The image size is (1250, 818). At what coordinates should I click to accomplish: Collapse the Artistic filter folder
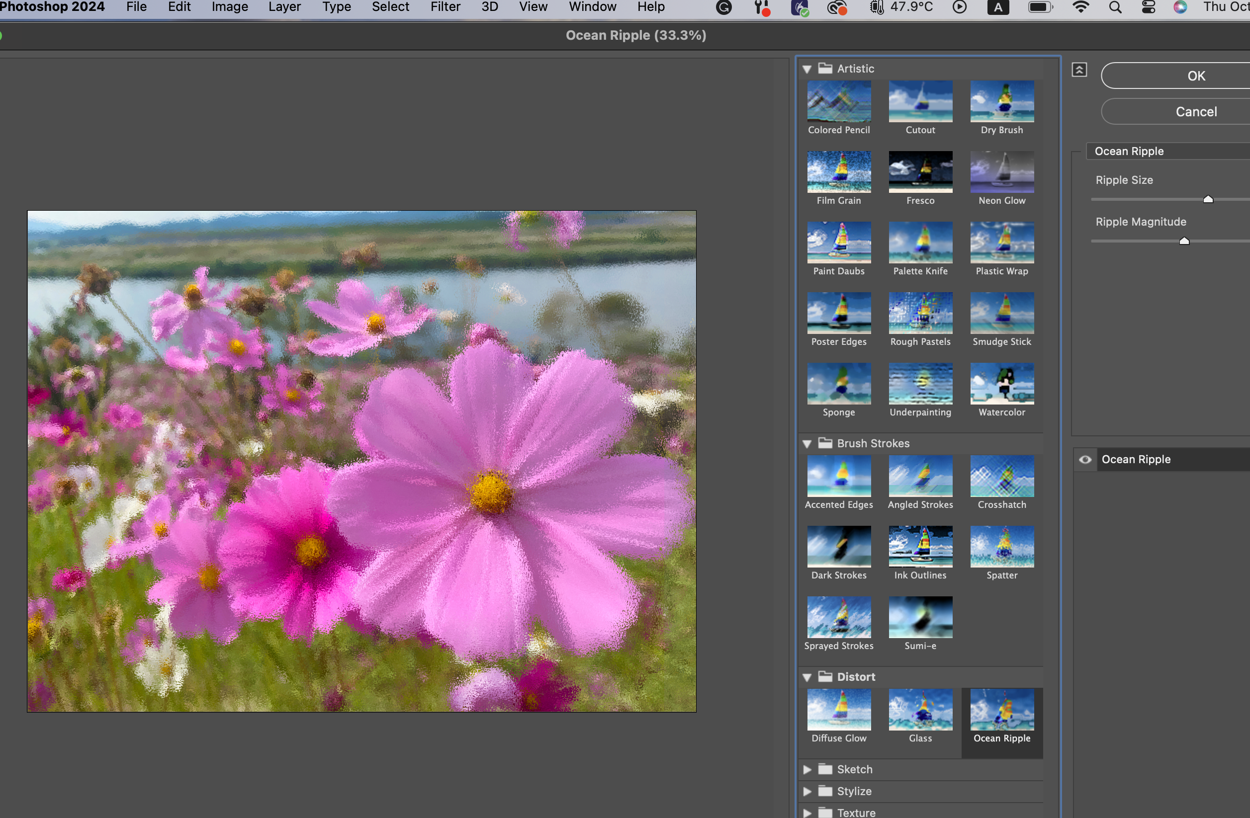tap(807, 69)
